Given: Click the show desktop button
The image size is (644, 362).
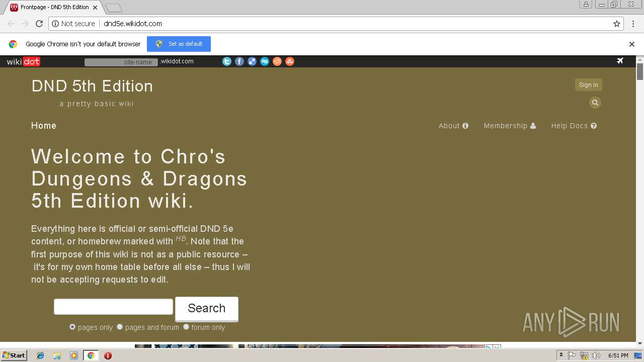Looking at the screenshot, I should 639,355.
